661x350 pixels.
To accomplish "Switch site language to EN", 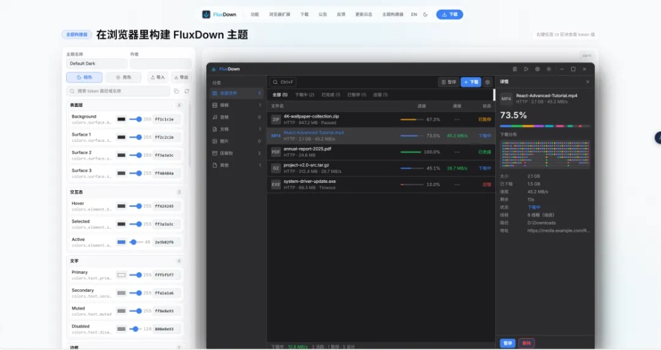I will 414,14.
